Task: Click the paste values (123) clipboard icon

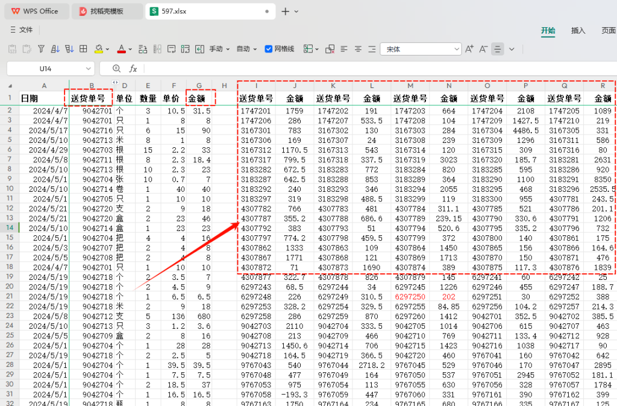Action: 12,49
